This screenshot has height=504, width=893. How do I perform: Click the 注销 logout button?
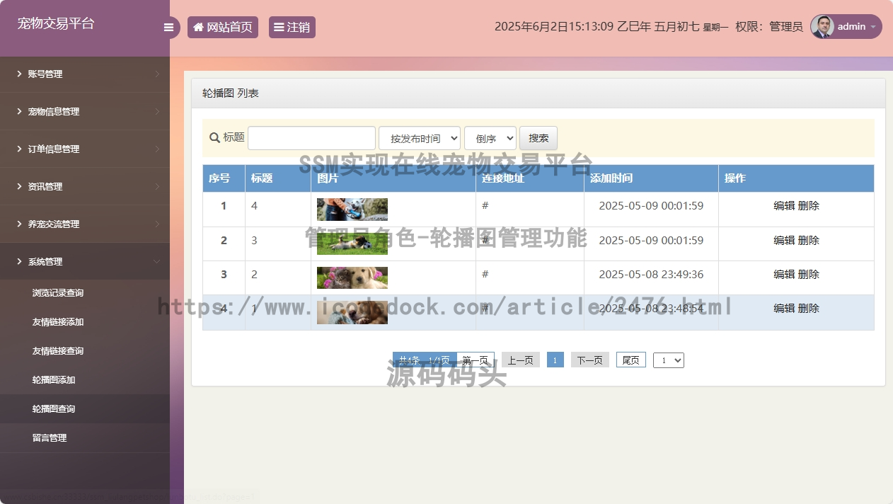[292, 28]
